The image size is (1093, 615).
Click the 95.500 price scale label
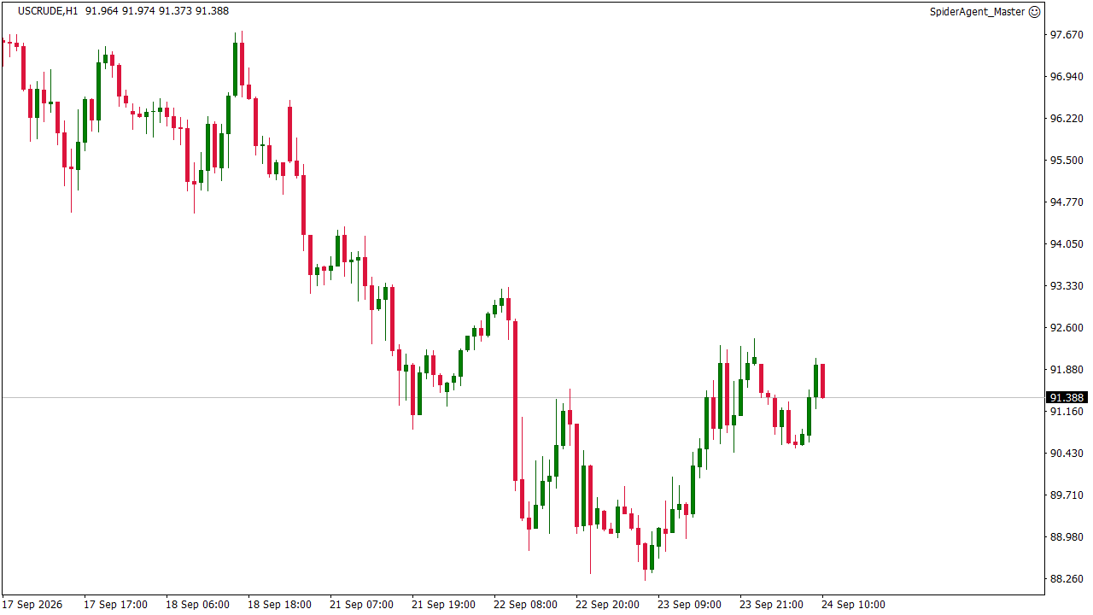tap(1067, 160)
